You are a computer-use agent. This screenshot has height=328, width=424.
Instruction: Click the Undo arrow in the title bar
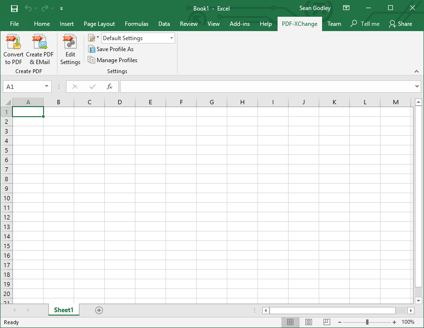click(x=28, y=9)
